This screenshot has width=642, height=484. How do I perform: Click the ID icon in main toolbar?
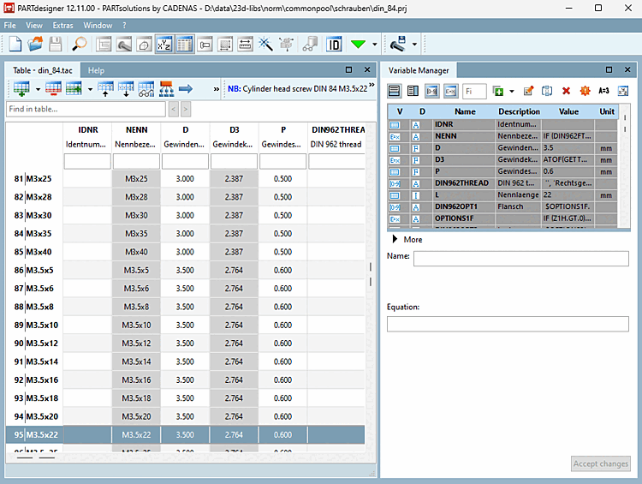(335, 44)
